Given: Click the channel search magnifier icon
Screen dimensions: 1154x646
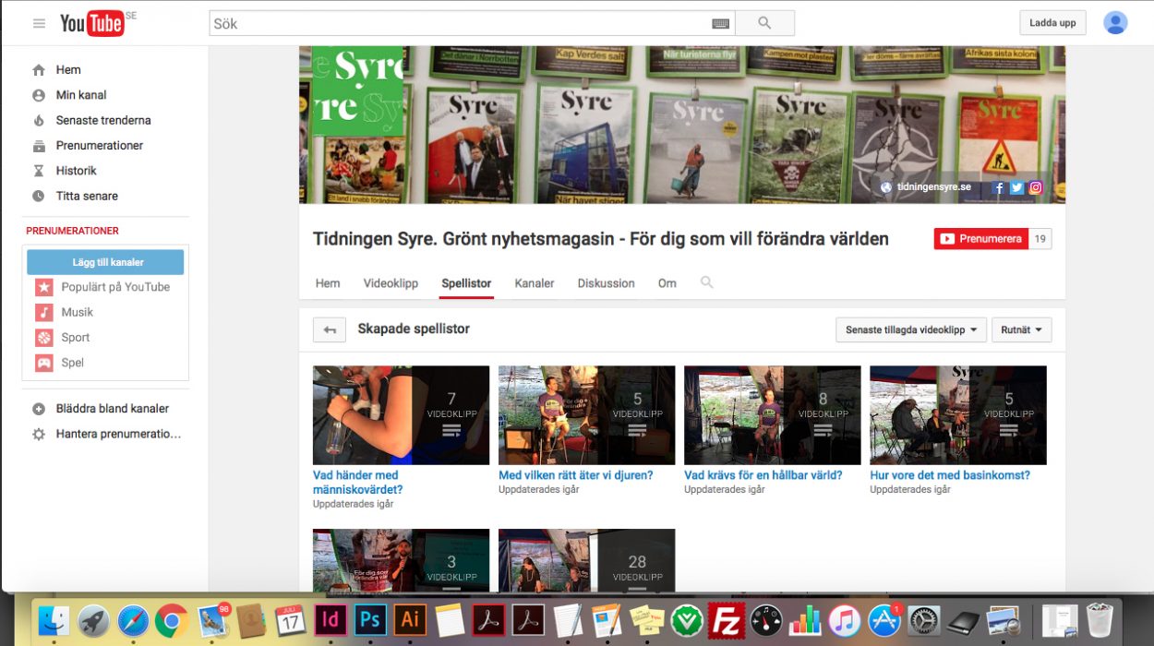Looking at the screenshot, I should [x=707, y=282].
